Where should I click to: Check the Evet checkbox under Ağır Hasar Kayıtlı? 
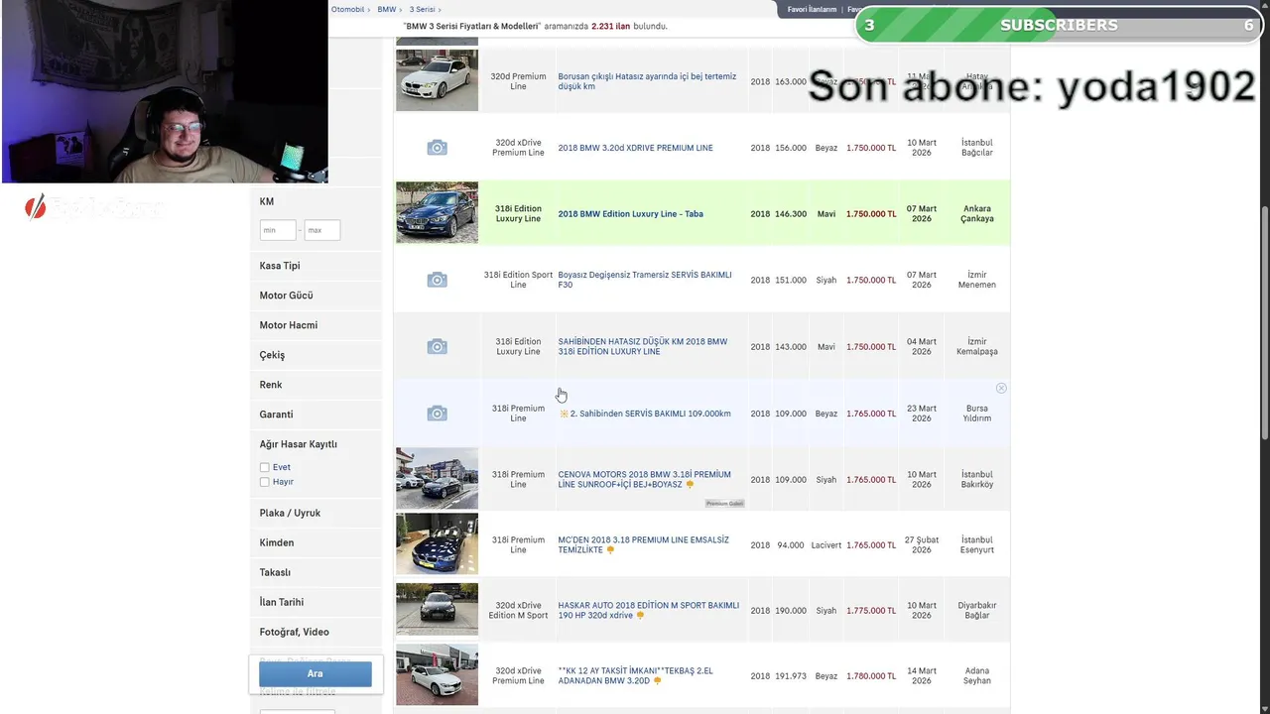coord(265,467)
